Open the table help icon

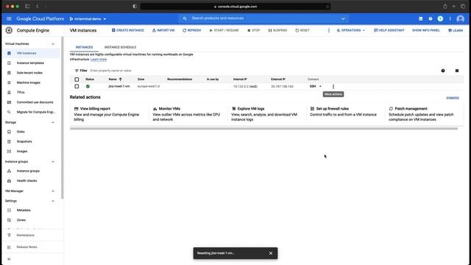[443, 71]
